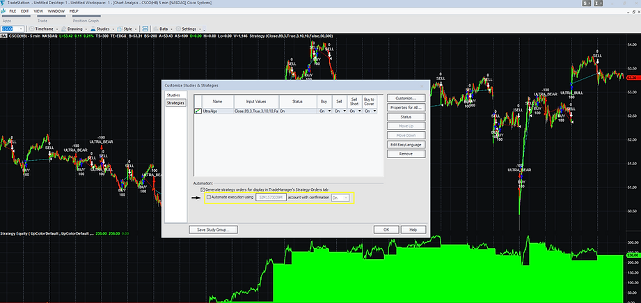Click the Close,89,3,True input values cell
Screen dimensions: 641x303
tap(256, 111)
